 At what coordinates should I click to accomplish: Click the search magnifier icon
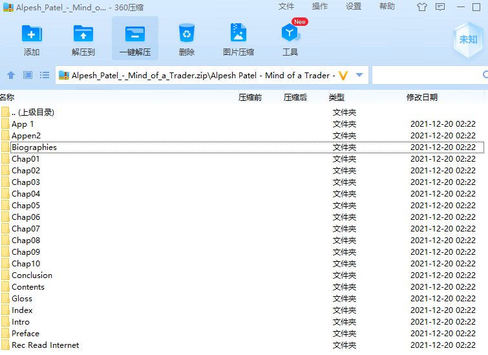pyautogui.click(x=485, y=75)
